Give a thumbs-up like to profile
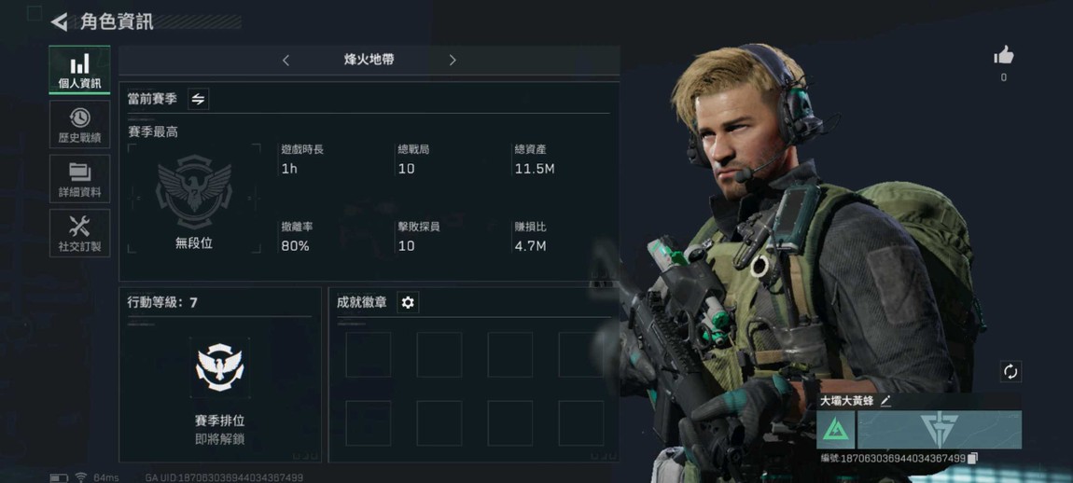The image size is (1073, 483). click(1004, 55)
